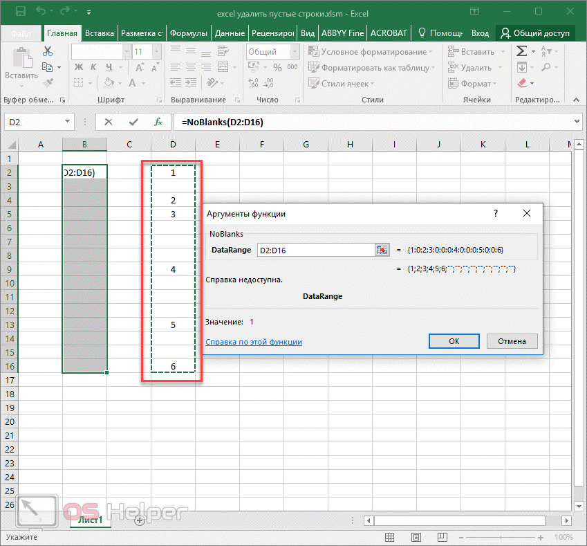The width and height of the screenshot is (587, 546).
Task: Switch to the Вставка ribbon tab
Action: tap(99, 33)
